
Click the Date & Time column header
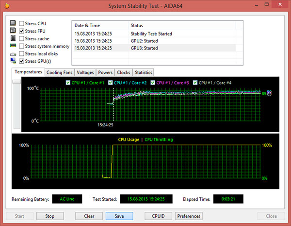(100, 25)
